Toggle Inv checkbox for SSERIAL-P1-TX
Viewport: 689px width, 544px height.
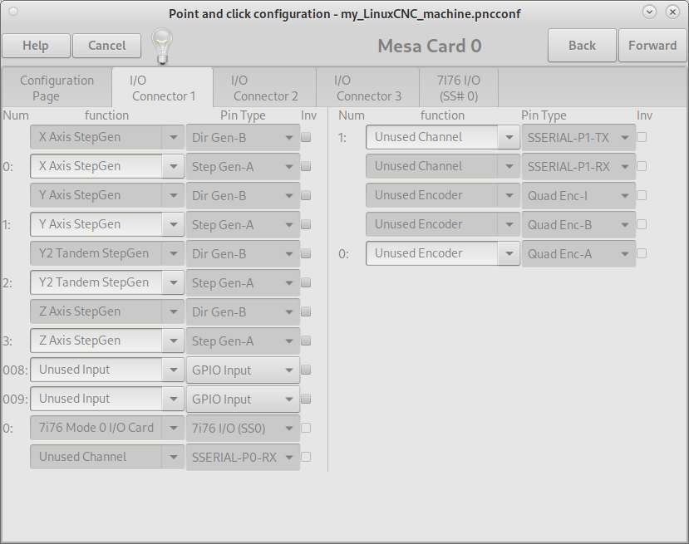[642, 137]
